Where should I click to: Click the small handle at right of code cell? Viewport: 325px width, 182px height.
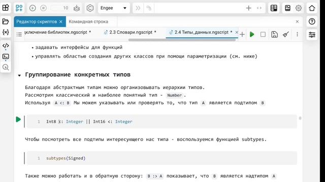[300, 118]
